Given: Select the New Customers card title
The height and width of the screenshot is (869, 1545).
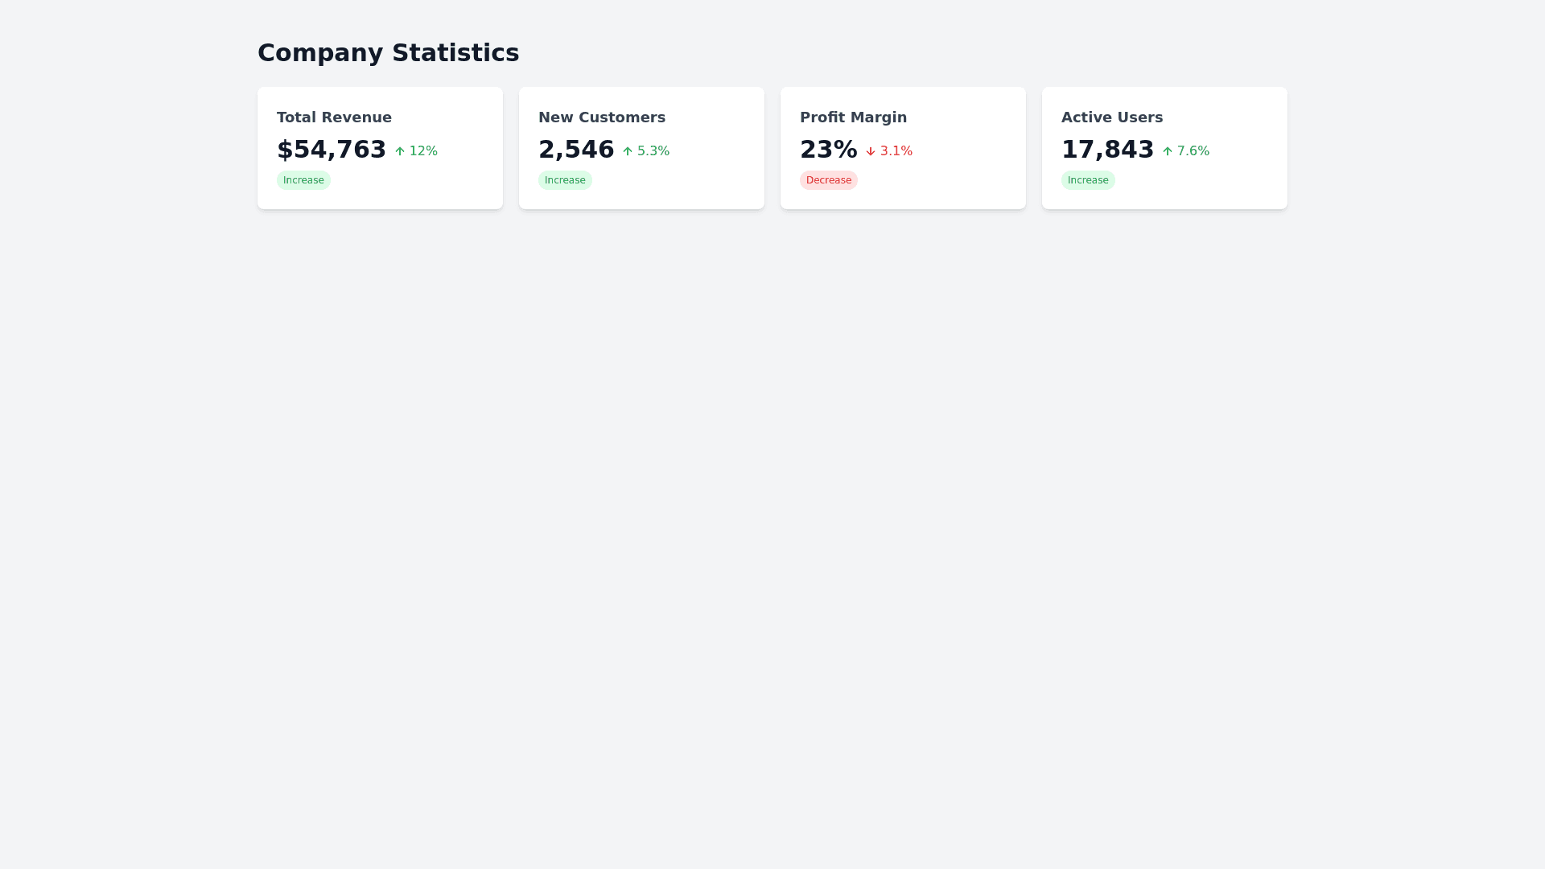Looking at the screenshot, I should tap(602, 117).
